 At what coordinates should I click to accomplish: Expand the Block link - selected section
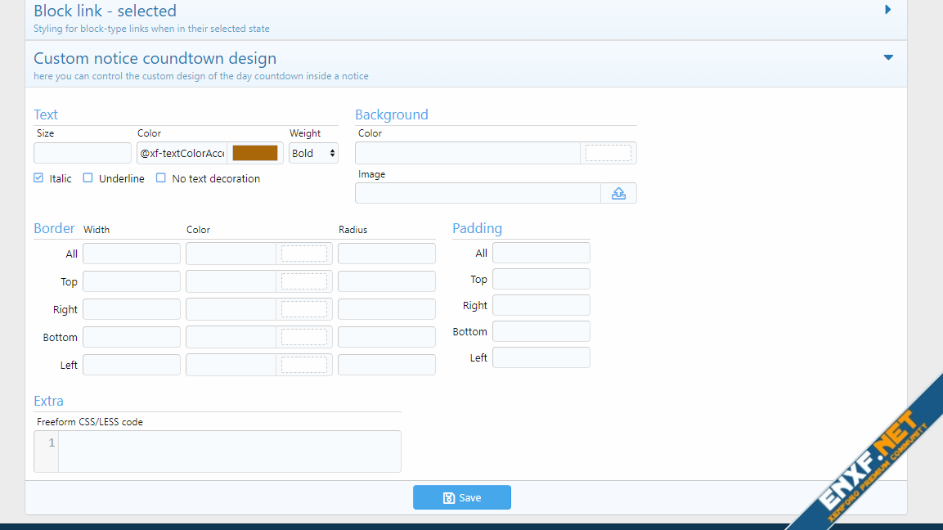pyautogui.click(x=888, y=11)
